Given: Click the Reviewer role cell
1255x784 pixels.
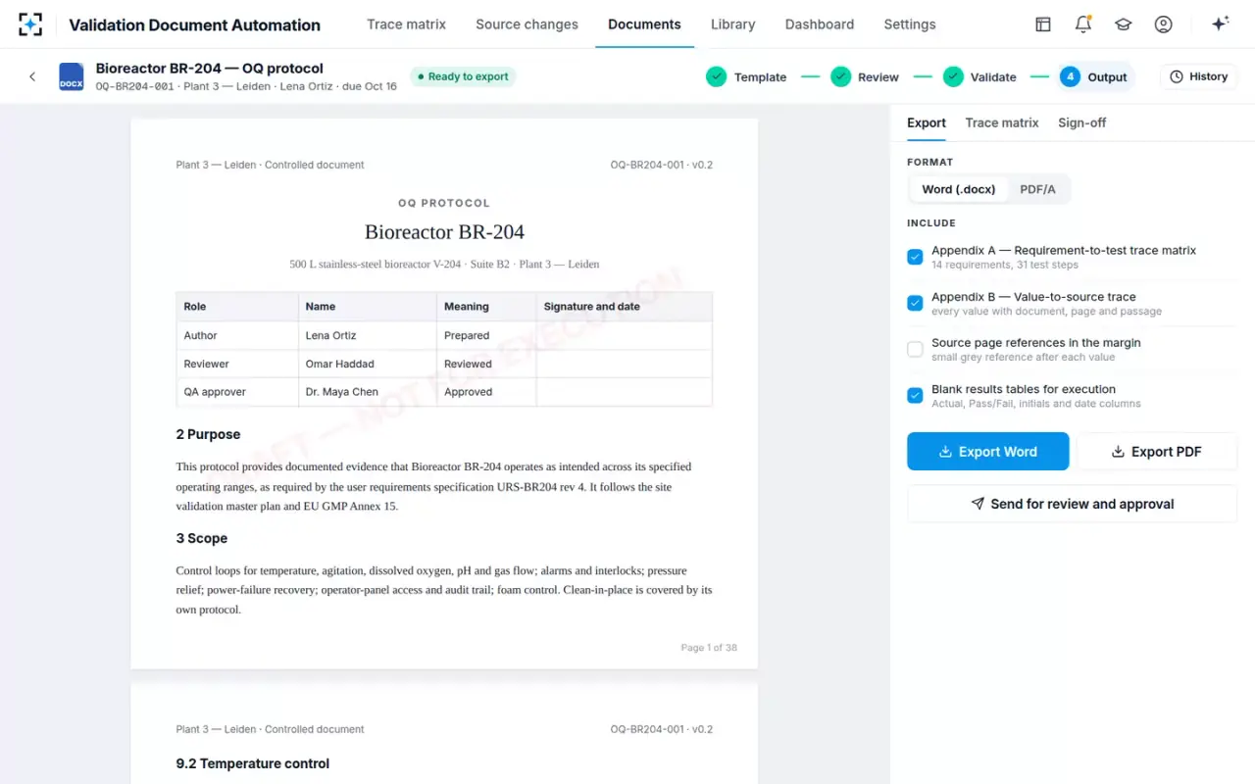Looking at the screenshot, I should point(237,364).
